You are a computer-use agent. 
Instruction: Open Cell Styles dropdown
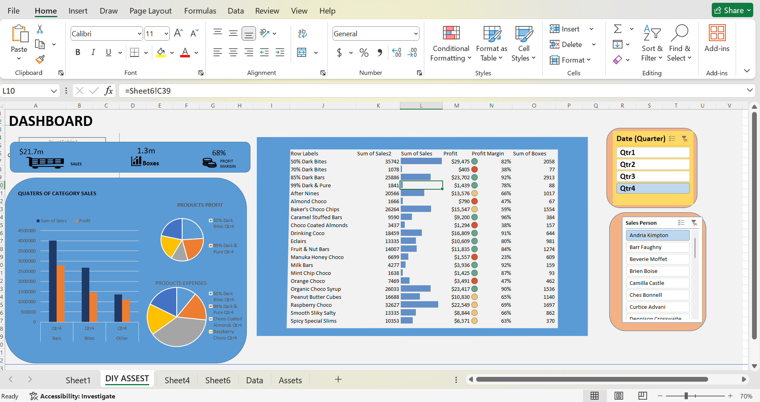524,43
